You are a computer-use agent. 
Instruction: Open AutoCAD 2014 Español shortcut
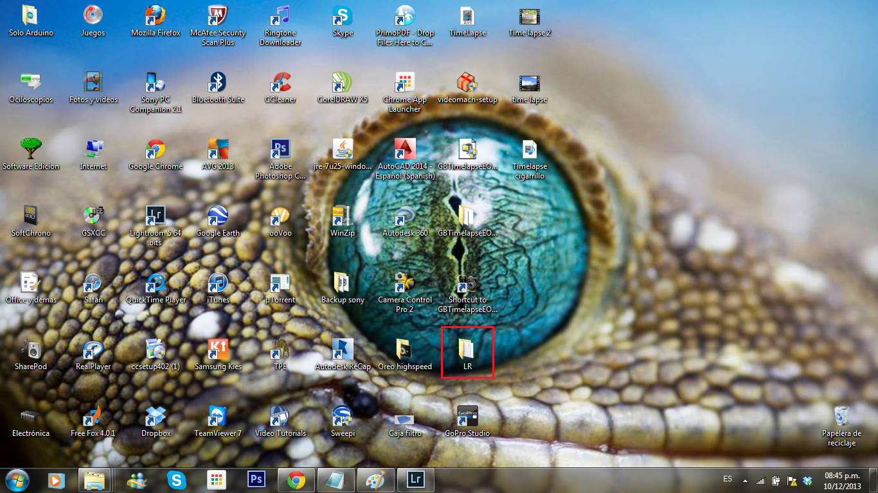click(405, 159)
